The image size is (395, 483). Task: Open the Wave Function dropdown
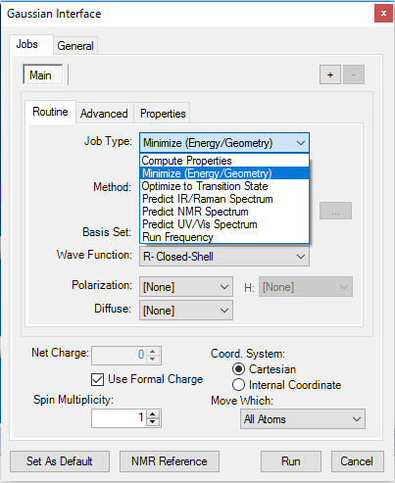(224, 257)
